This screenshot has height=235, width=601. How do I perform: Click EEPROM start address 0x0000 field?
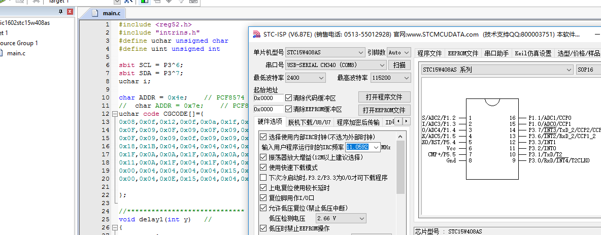(269, 109)
